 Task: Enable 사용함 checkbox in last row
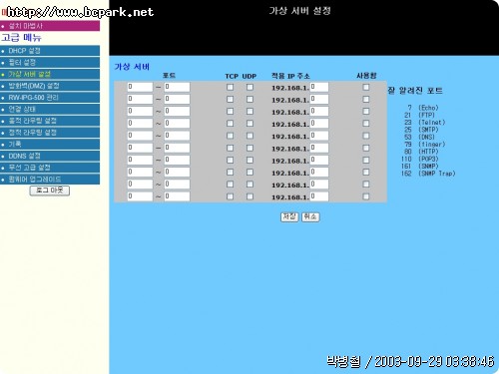coord(366,196)
